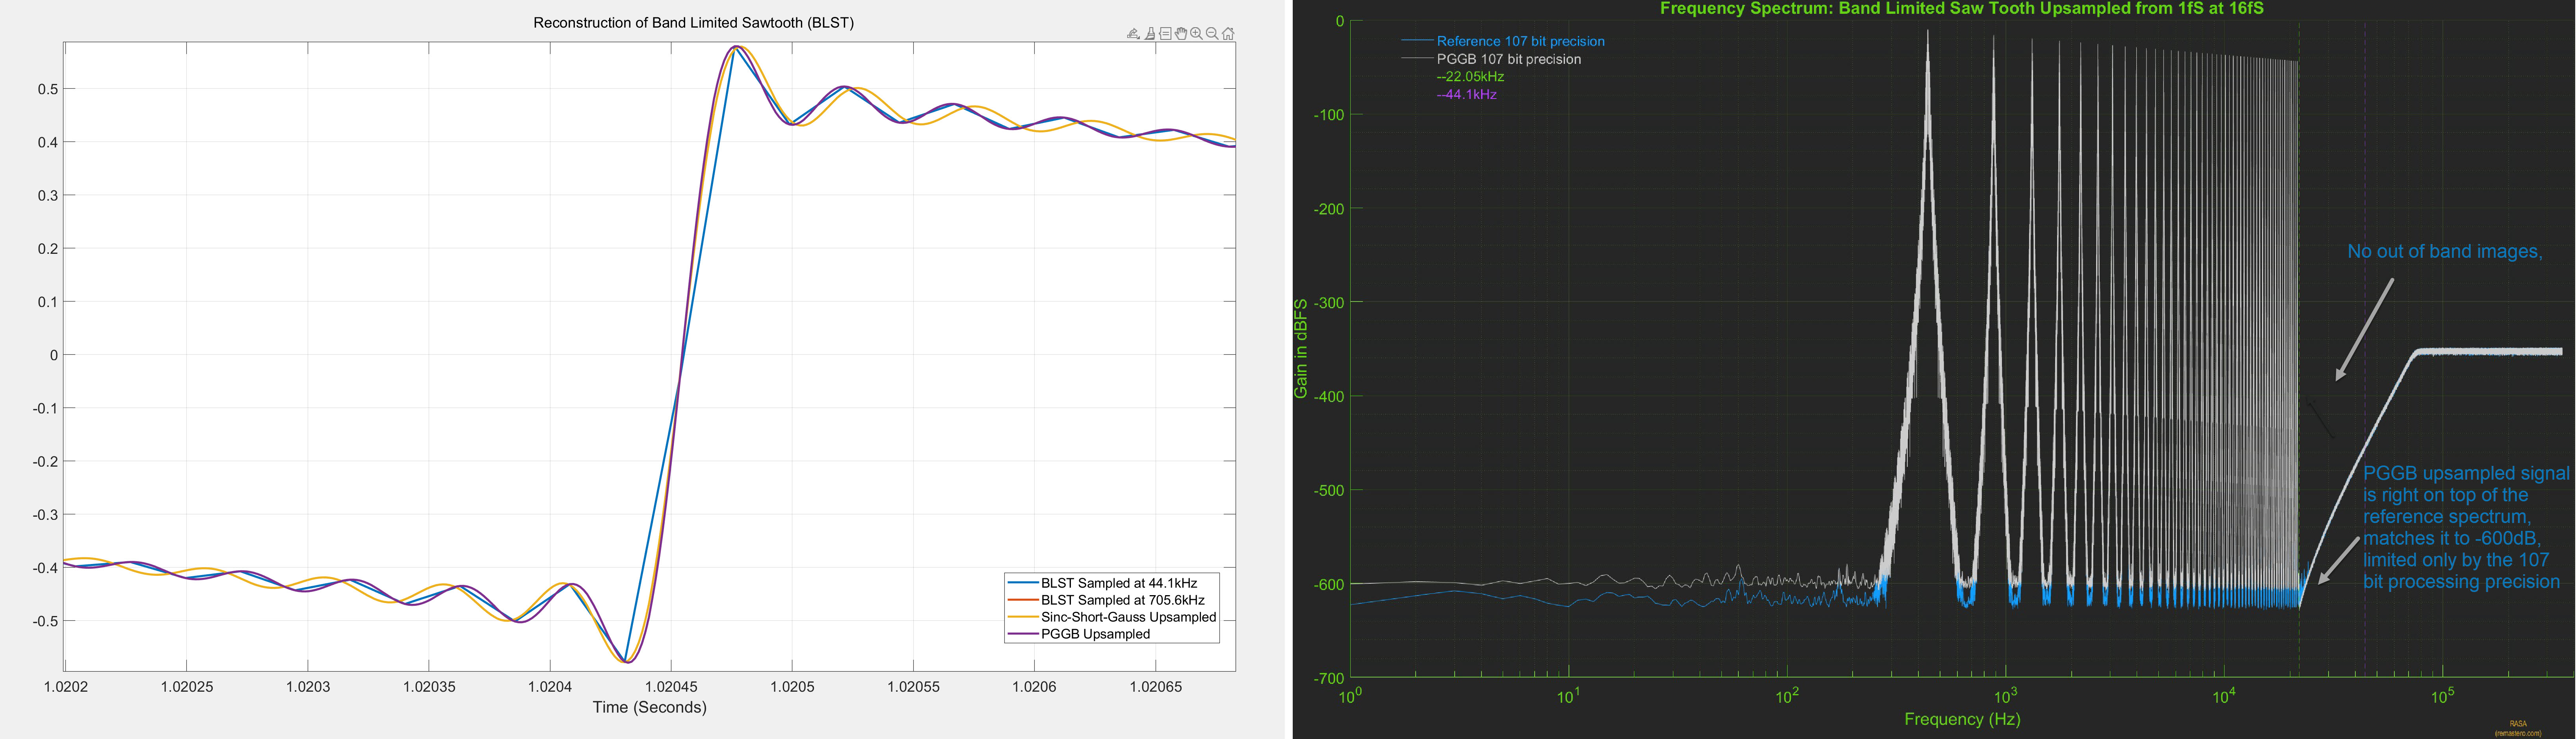Viewport: 2576px width, 739px height.
Task: Click legend entry 'BLST Sampled at 705.6kHz'
Action: pos(1122,600)
